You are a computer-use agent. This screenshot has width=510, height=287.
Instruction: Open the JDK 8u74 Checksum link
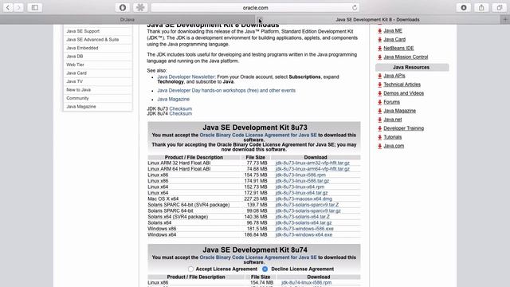181,113
